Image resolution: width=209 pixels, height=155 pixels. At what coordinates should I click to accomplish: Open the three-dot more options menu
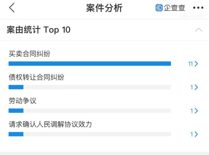tap(198, 8)
